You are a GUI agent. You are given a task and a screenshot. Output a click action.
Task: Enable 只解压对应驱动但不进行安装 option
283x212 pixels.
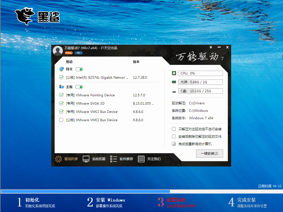(174, 129)
